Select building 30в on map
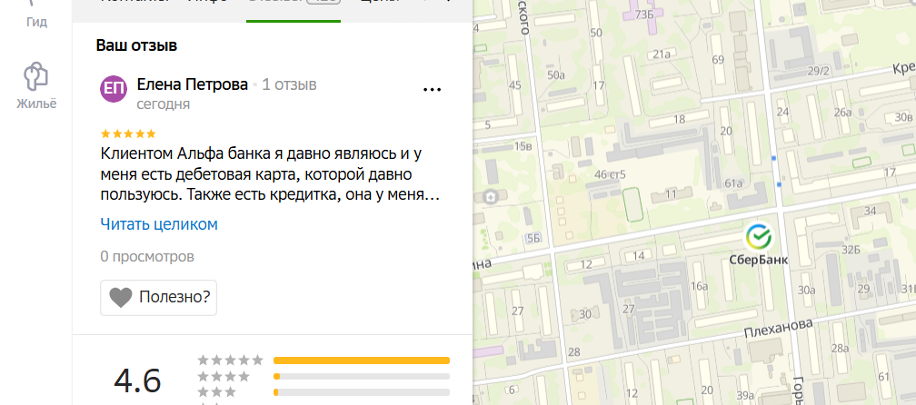Screen dimensions: 916x405 pyautogui.click(x=903, y=116)
